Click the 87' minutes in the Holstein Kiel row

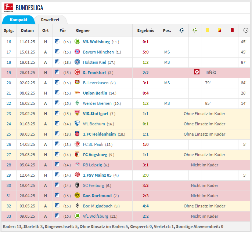click(244, 62)
